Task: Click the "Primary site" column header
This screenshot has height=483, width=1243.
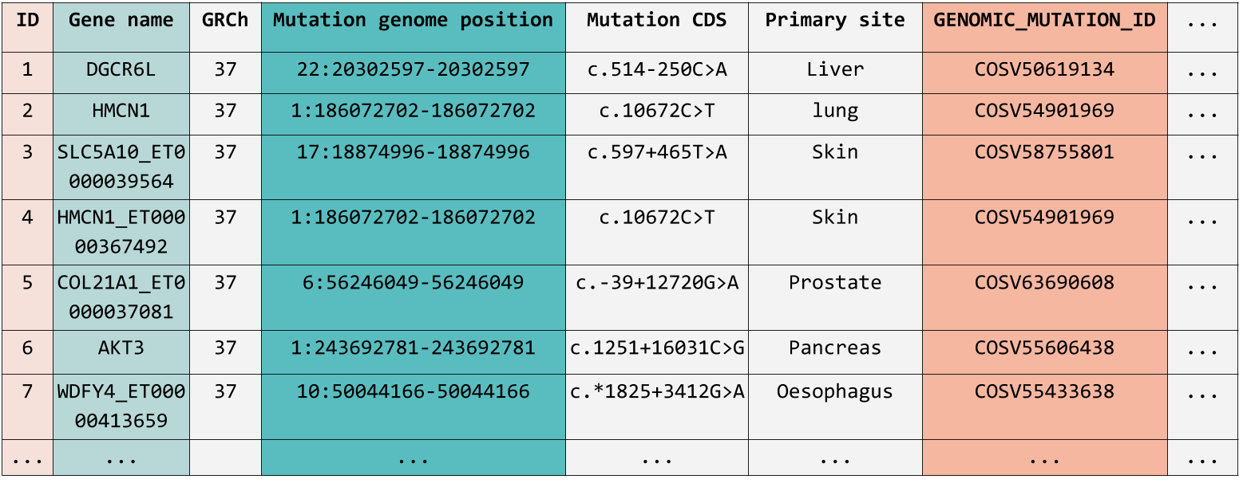Action: point(835,21)
